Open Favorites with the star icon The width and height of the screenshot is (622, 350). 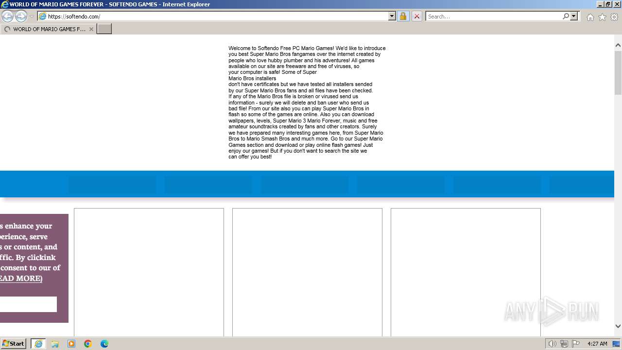click(x=602, y=17)
